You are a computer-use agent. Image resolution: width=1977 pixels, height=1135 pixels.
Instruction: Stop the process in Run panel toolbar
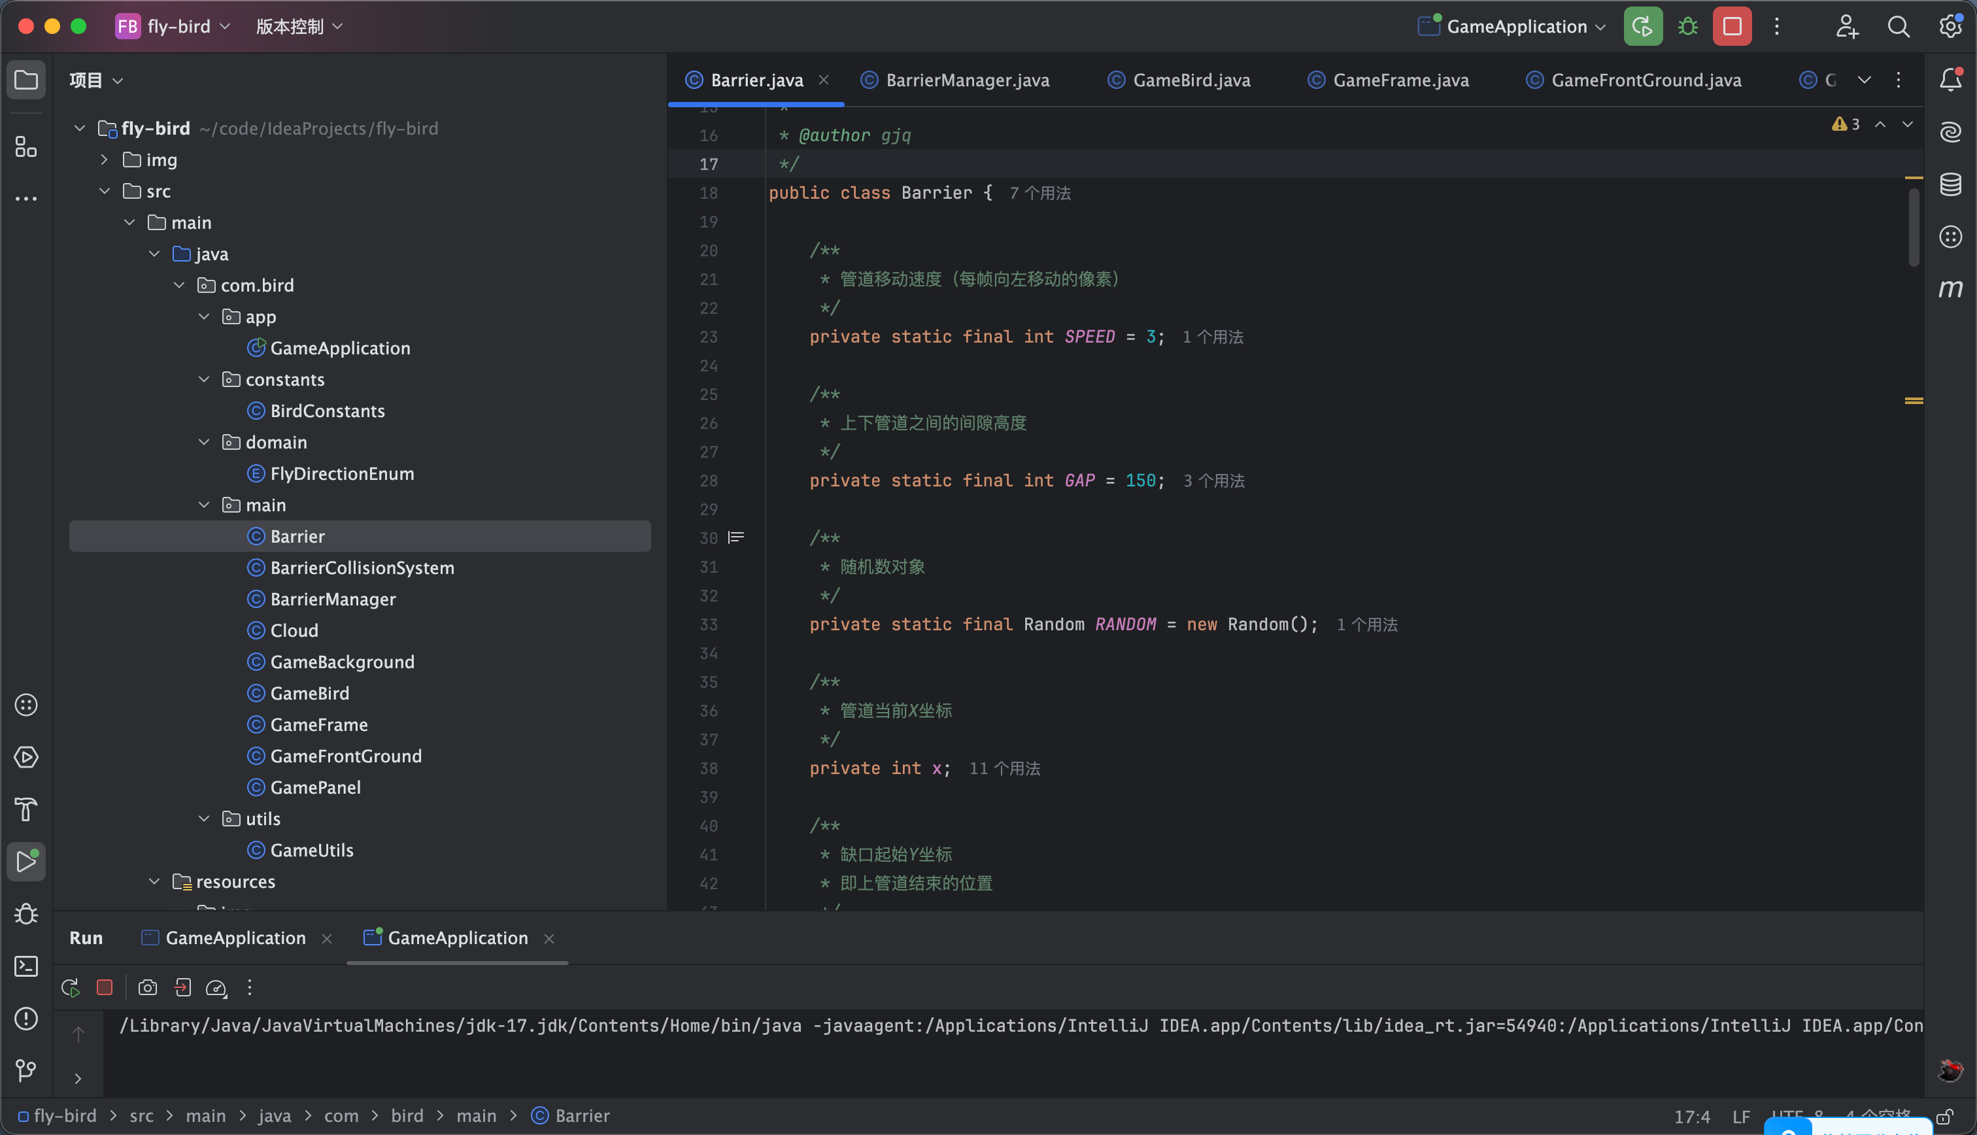(105, 988)
